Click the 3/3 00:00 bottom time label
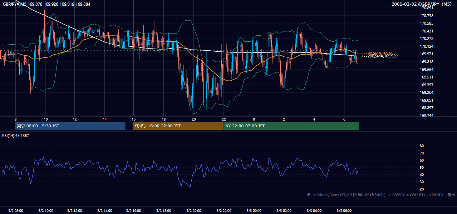This screenshot has height=214, width=457. (254, 210)
